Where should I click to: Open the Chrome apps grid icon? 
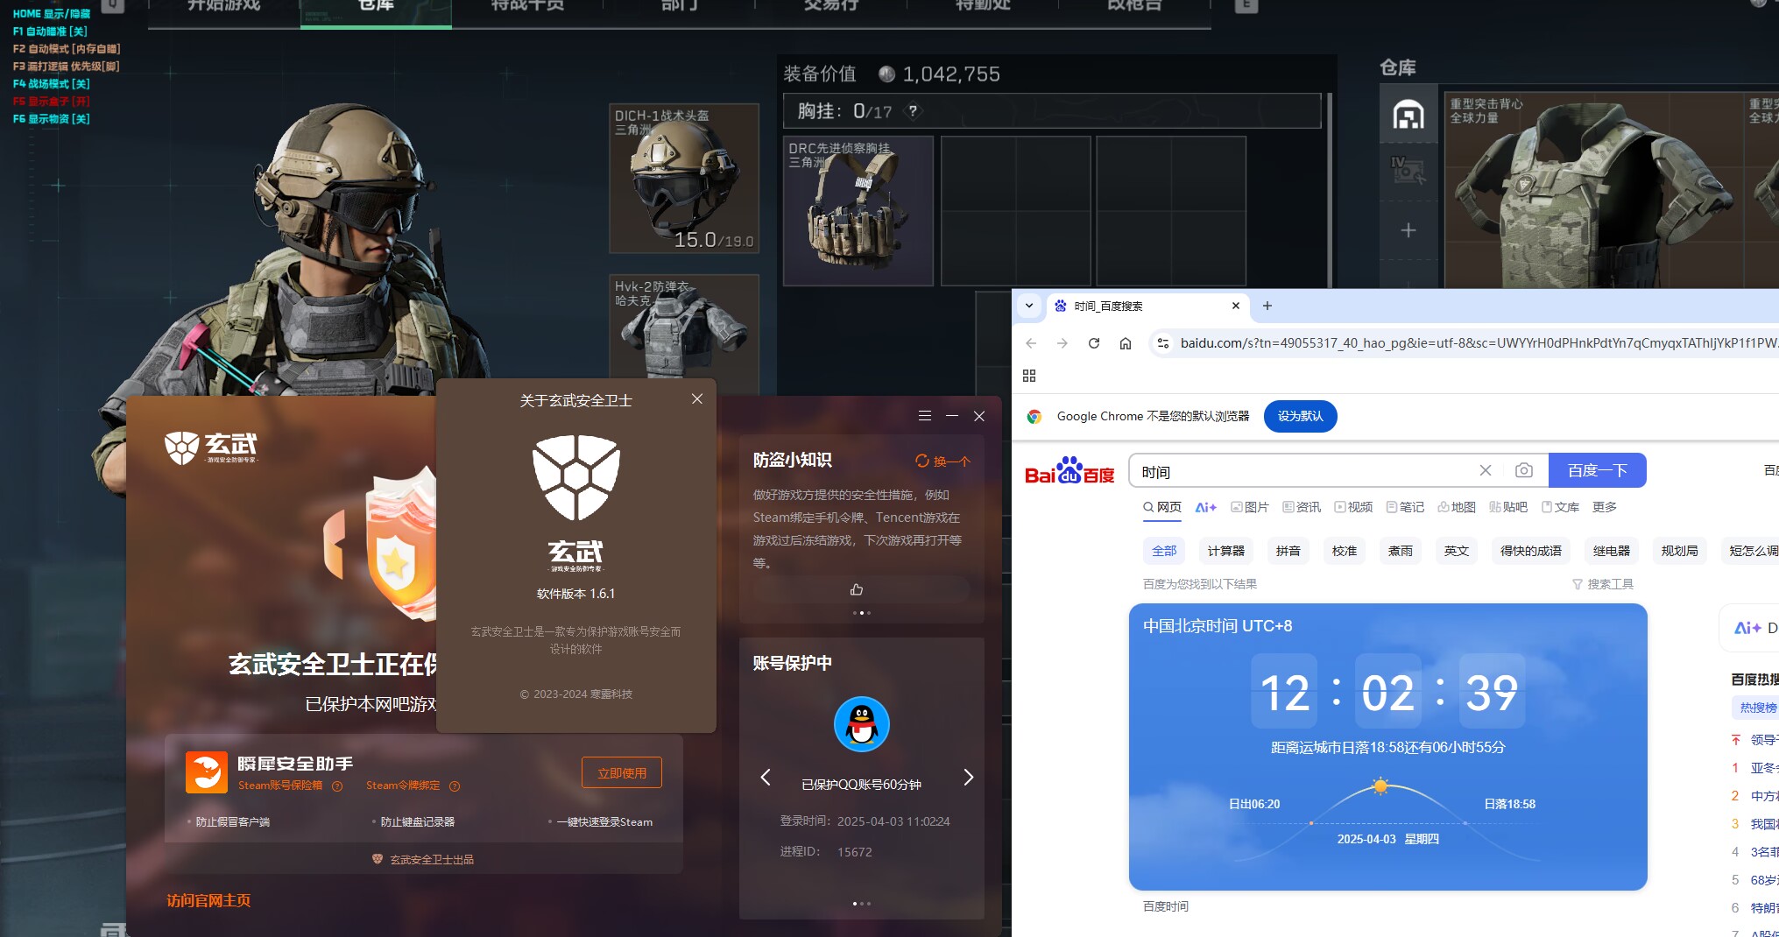coord(1029,376)
